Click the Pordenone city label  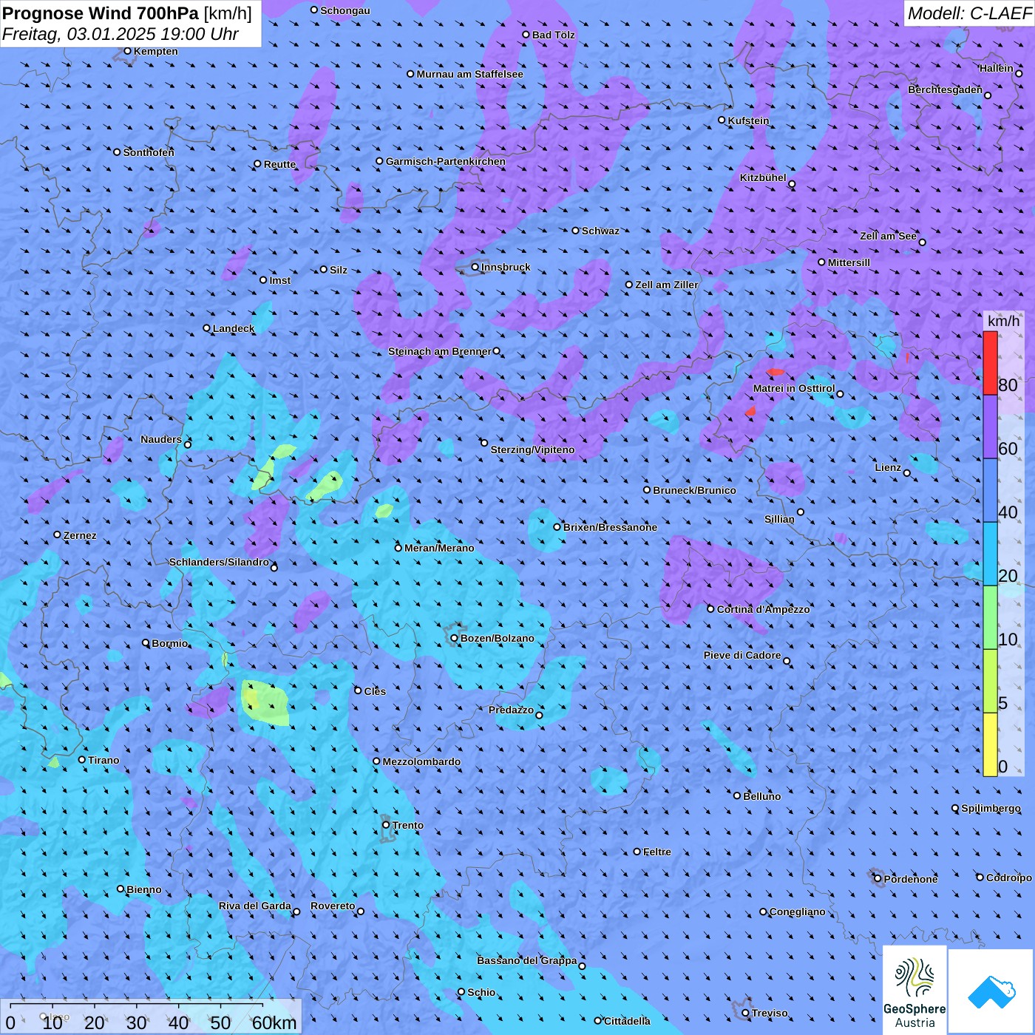click(x=911, y=879)
